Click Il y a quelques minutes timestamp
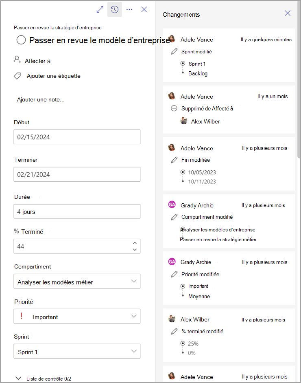Image resolution: width=301 pixels, height=383 pixels. point(266,40)
